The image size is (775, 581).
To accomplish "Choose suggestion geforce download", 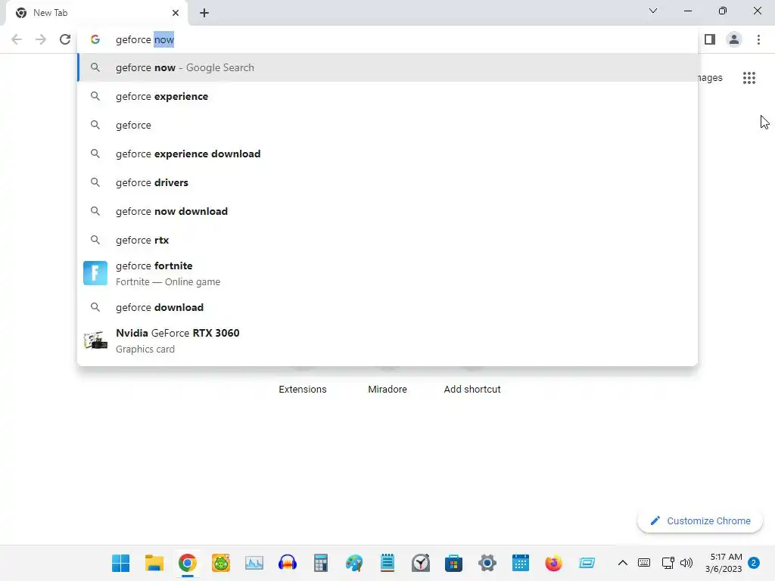I will (387, 307).
